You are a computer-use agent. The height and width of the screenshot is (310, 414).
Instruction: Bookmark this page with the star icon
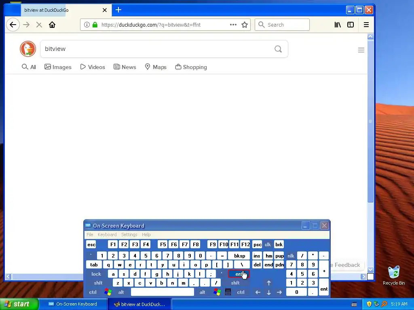pos(245,25)
